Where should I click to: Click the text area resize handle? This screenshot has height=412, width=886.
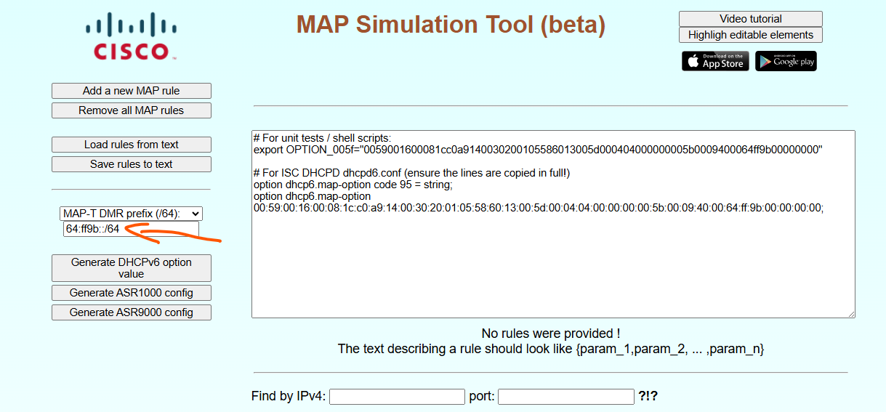pyautogui.click(x=850, y=313)
